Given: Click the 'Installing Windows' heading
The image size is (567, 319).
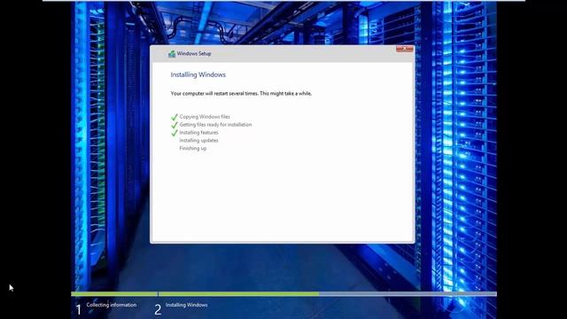Looking at the screenshot, I should (x=198, y=74).
